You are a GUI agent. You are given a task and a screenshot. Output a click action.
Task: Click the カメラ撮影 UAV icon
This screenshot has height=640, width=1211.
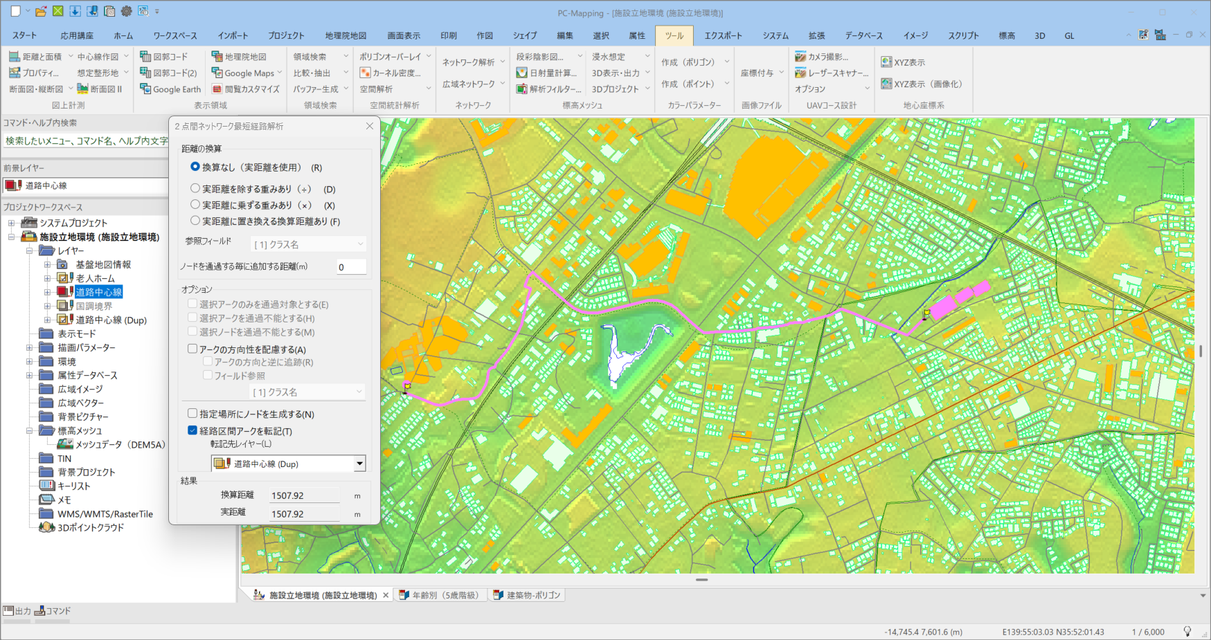pos(801,57)
